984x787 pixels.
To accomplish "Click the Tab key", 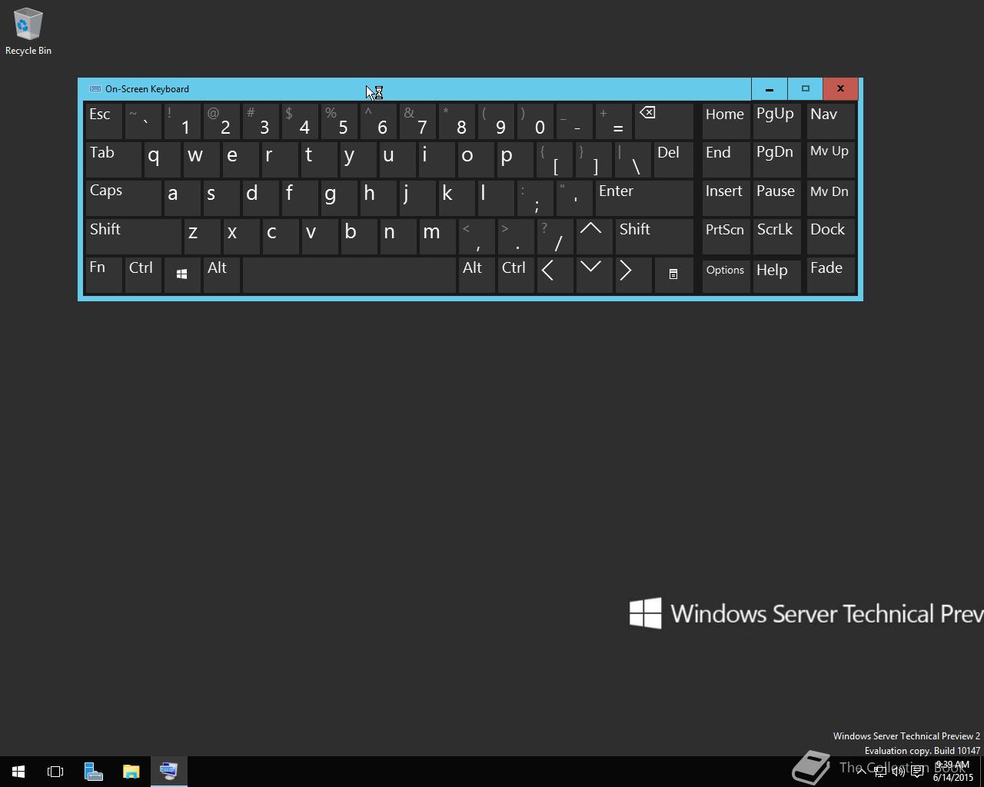I will 113,160.
